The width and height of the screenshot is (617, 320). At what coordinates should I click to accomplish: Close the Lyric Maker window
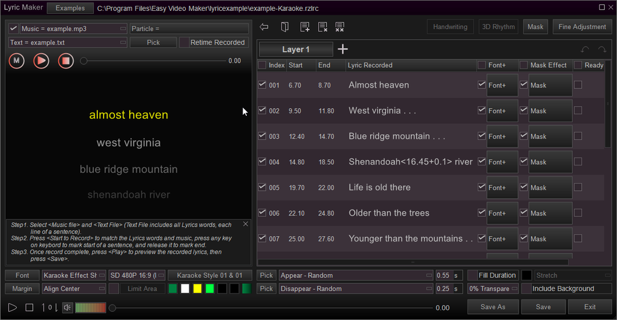coord(610,7)
